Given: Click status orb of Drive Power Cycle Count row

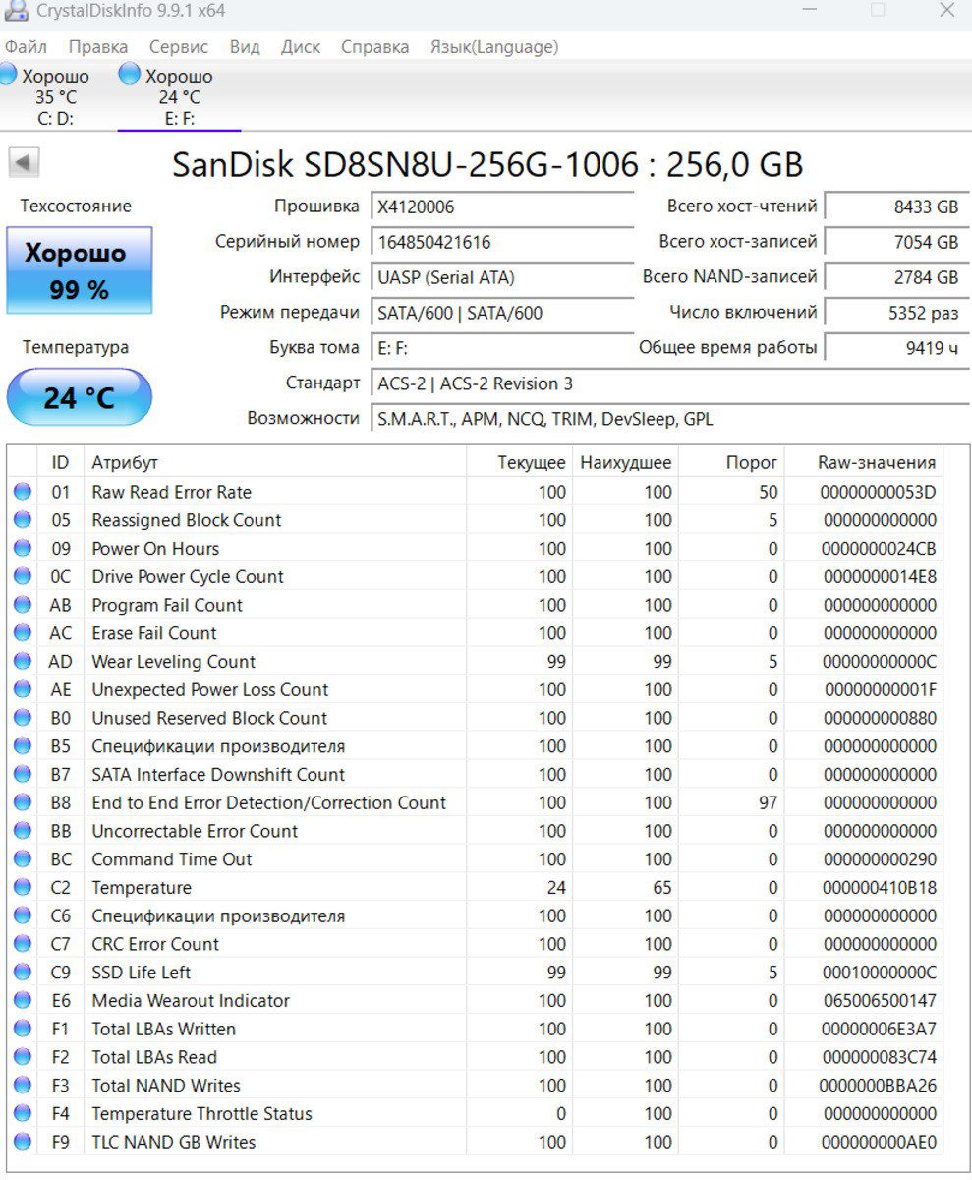Looking at the screenshot, I should click(x=23, y=577).
